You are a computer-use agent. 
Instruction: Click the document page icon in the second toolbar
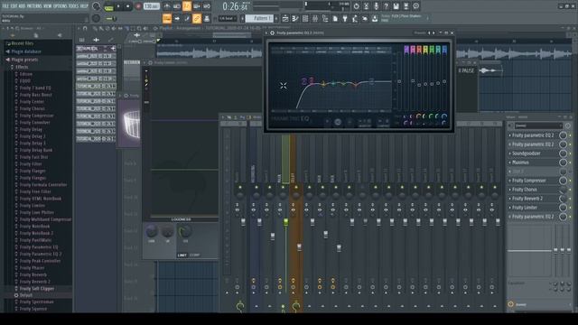[335, 18]
